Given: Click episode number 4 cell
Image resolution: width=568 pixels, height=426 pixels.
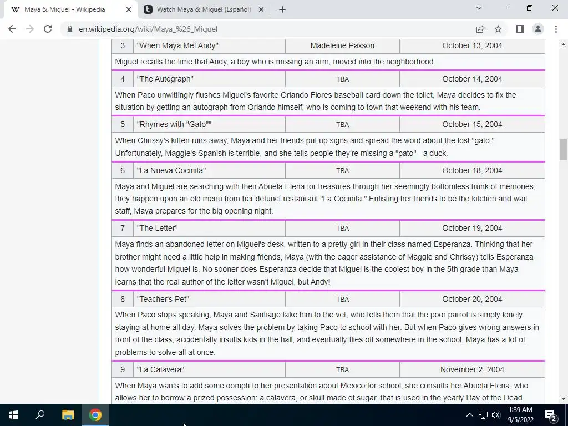Looking at the screenshot, I should [123, 79].
